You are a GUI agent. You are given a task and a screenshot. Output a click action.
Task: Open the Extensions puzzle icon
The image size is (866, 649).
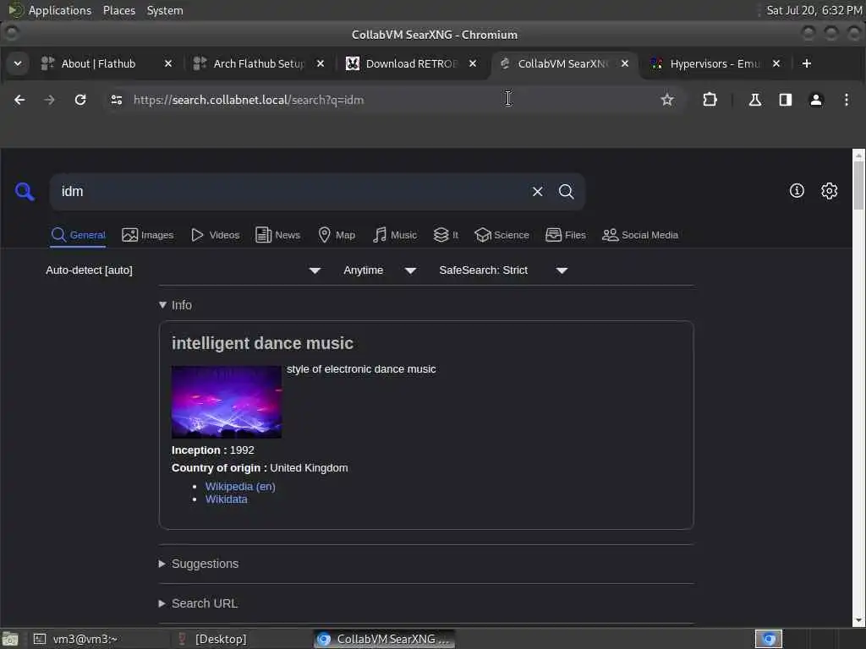710,100
